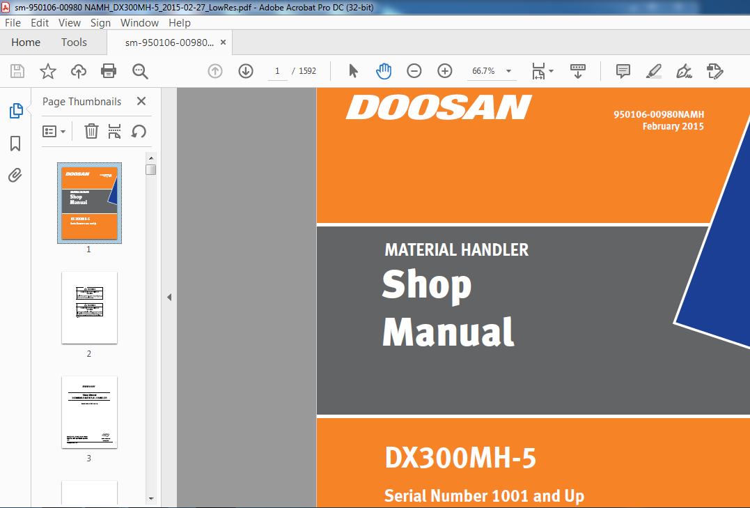Click the 'MATERIAL HANDLER' heading text
Image resolution: width=750 pixels, height=508 pixels.
(457, 250)
